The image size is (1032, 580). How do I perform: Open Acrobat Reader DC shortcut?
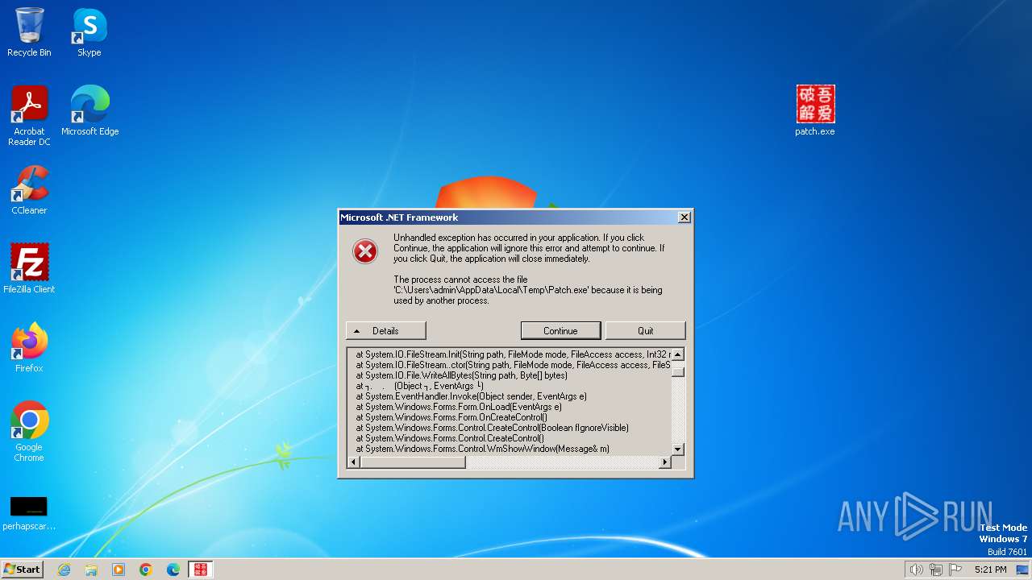click(29, 115)
